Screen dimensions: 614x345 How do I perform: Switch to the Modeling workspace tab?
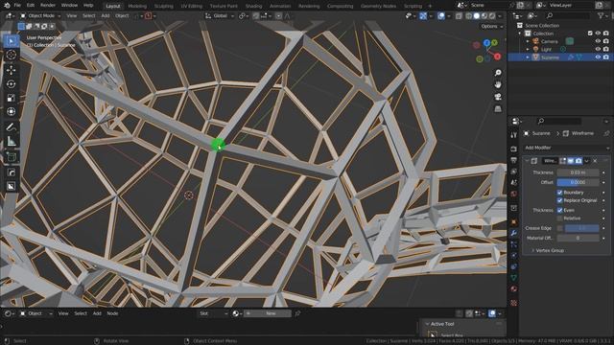point(137,6)
